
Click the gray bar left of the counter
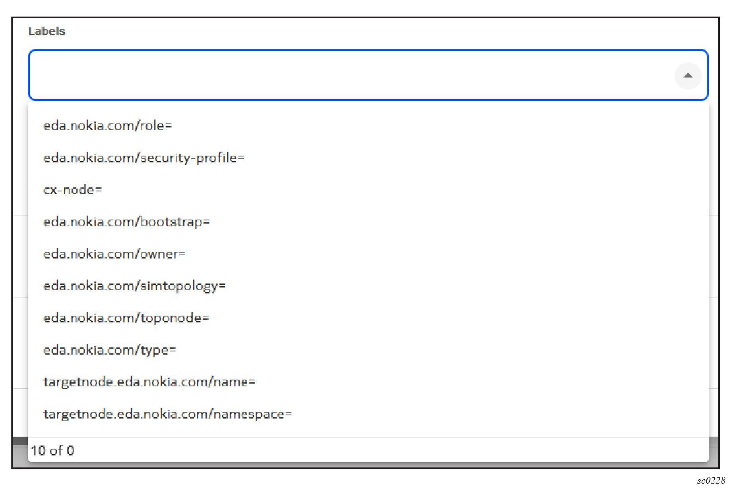[x=20, y=452]
